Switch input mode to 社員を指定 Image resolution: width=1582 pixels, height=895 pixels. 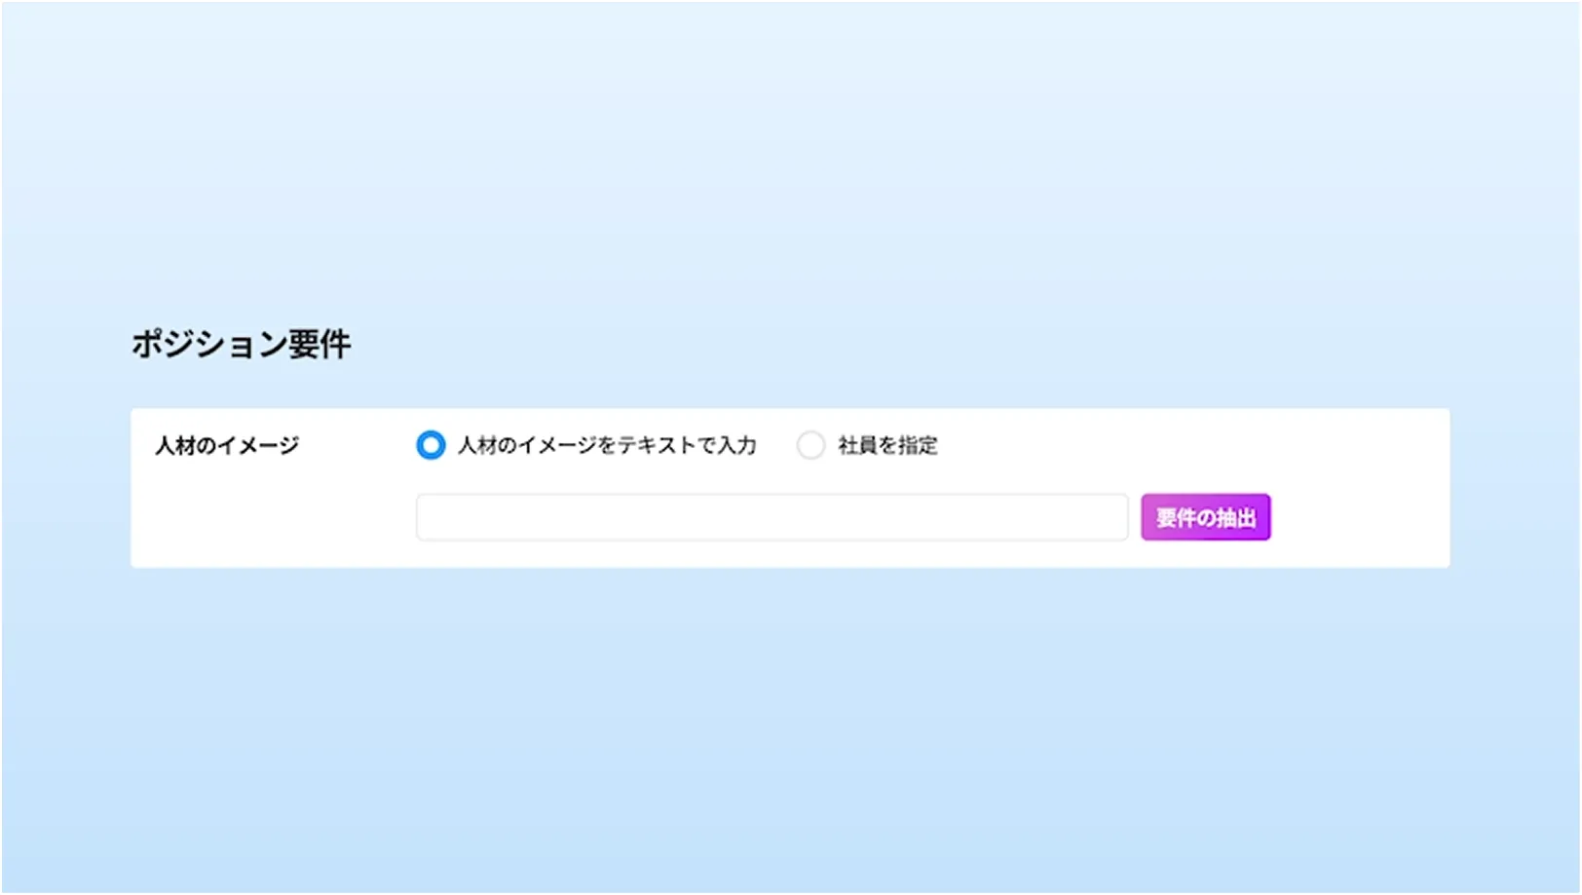(810, 445)
